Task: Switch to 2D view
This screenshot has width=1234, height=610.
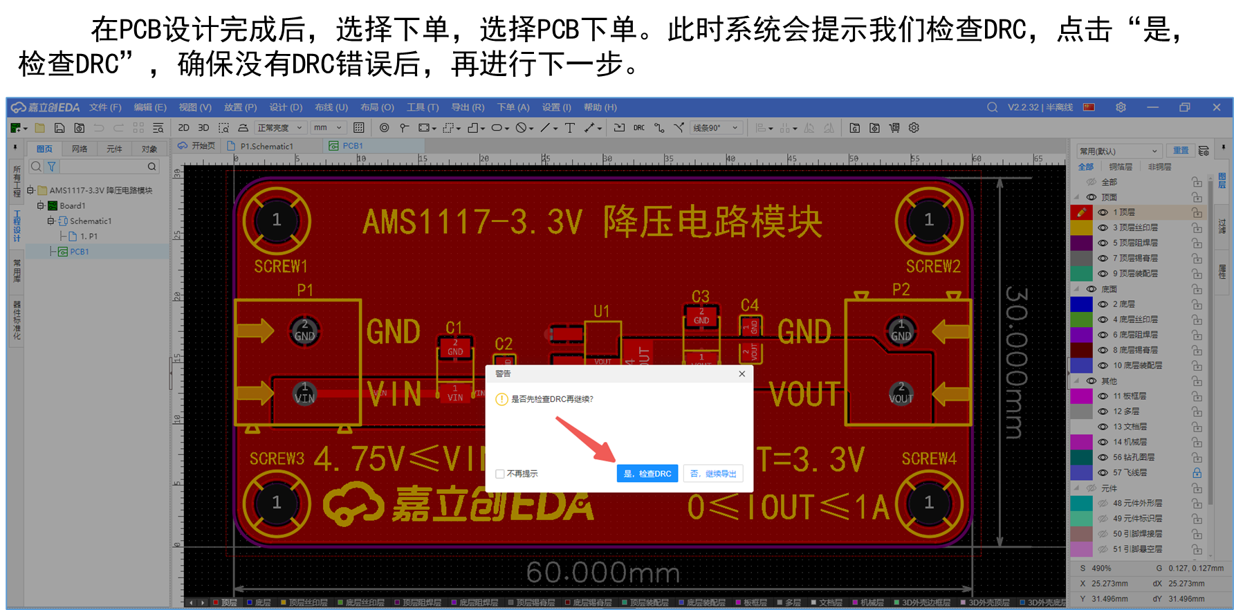Action: pos(183,128)
